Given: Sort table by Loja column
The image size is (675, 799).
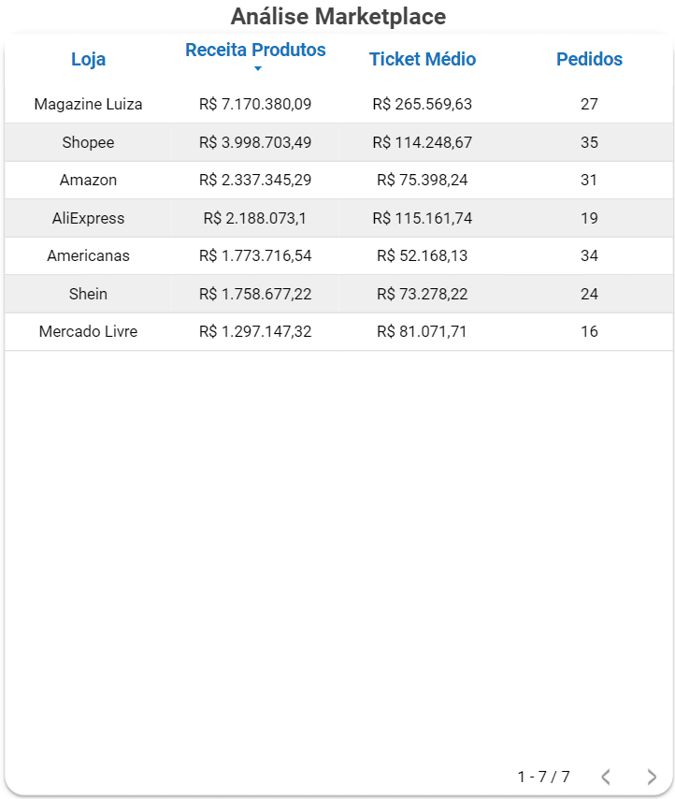Looking at the screenshot, I should coord(89,60).
